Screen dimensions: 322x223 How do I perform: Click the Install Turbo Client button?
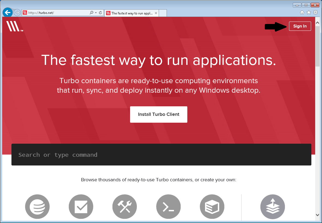[158, 114]
